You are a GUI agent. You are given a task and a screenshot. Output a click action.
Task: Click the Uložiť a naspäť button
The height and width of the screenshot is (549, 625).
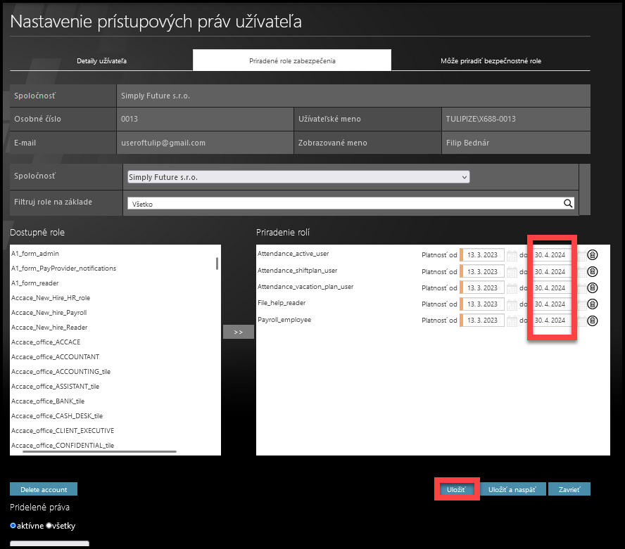(512, 489)
